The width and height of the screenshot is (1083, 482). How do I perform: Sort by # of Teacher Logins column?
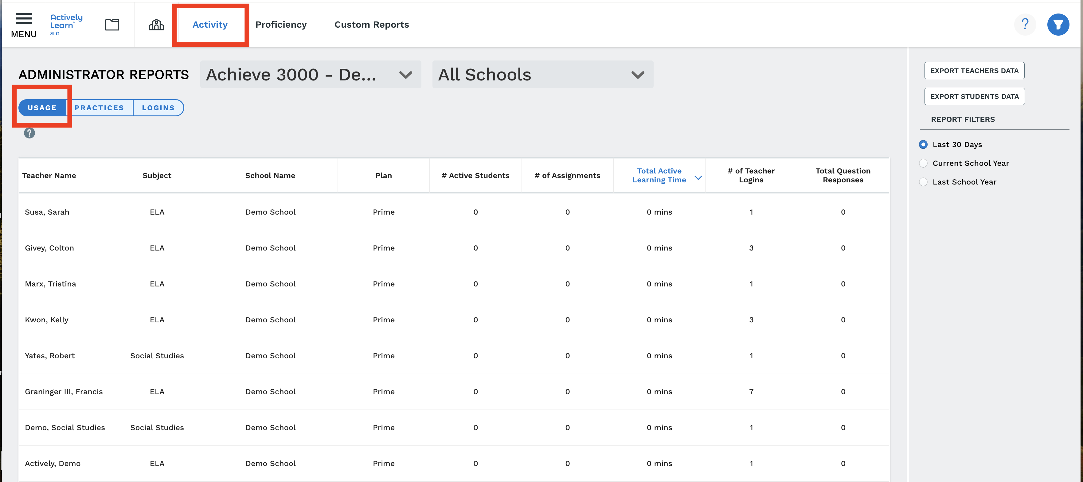[751, 175]
